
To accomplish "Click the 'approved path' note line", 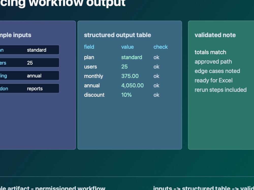I will (213, 62).
